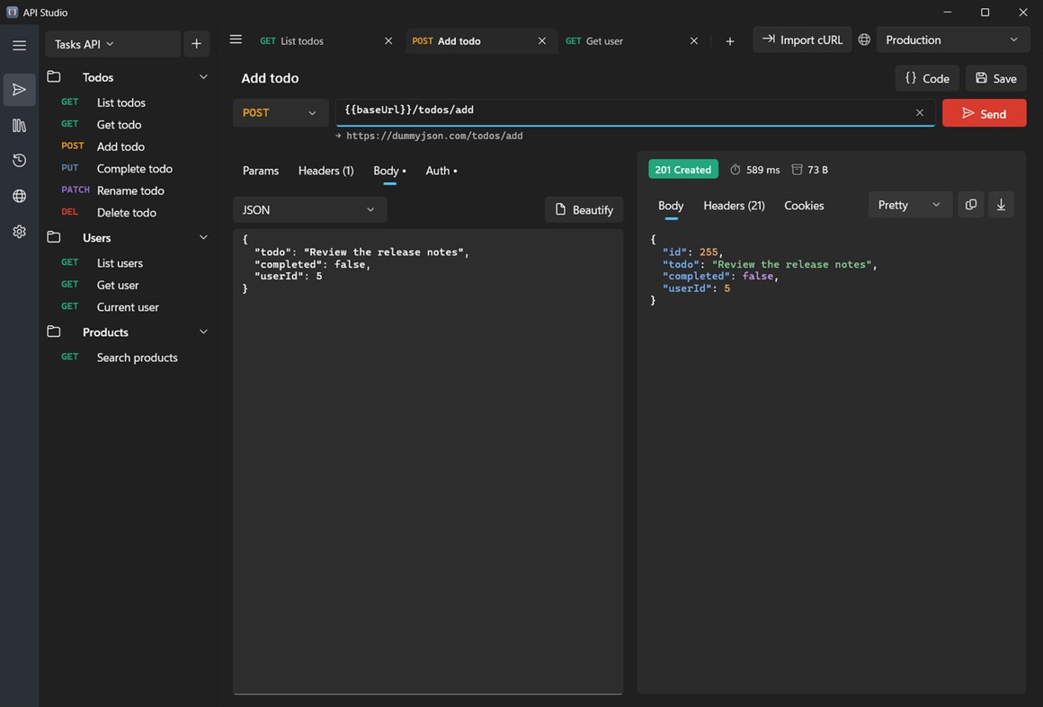Close the Add todo tab
Viewport: 1043px width, 707px height.
[x=542, y=40]
